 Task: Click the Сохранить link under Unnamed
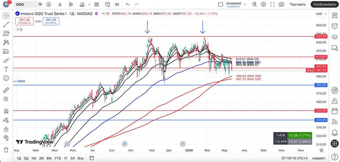[x=233, y=6]
